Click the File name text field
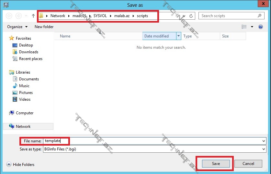Screen dimensions: 271x174 click(154, 141)
